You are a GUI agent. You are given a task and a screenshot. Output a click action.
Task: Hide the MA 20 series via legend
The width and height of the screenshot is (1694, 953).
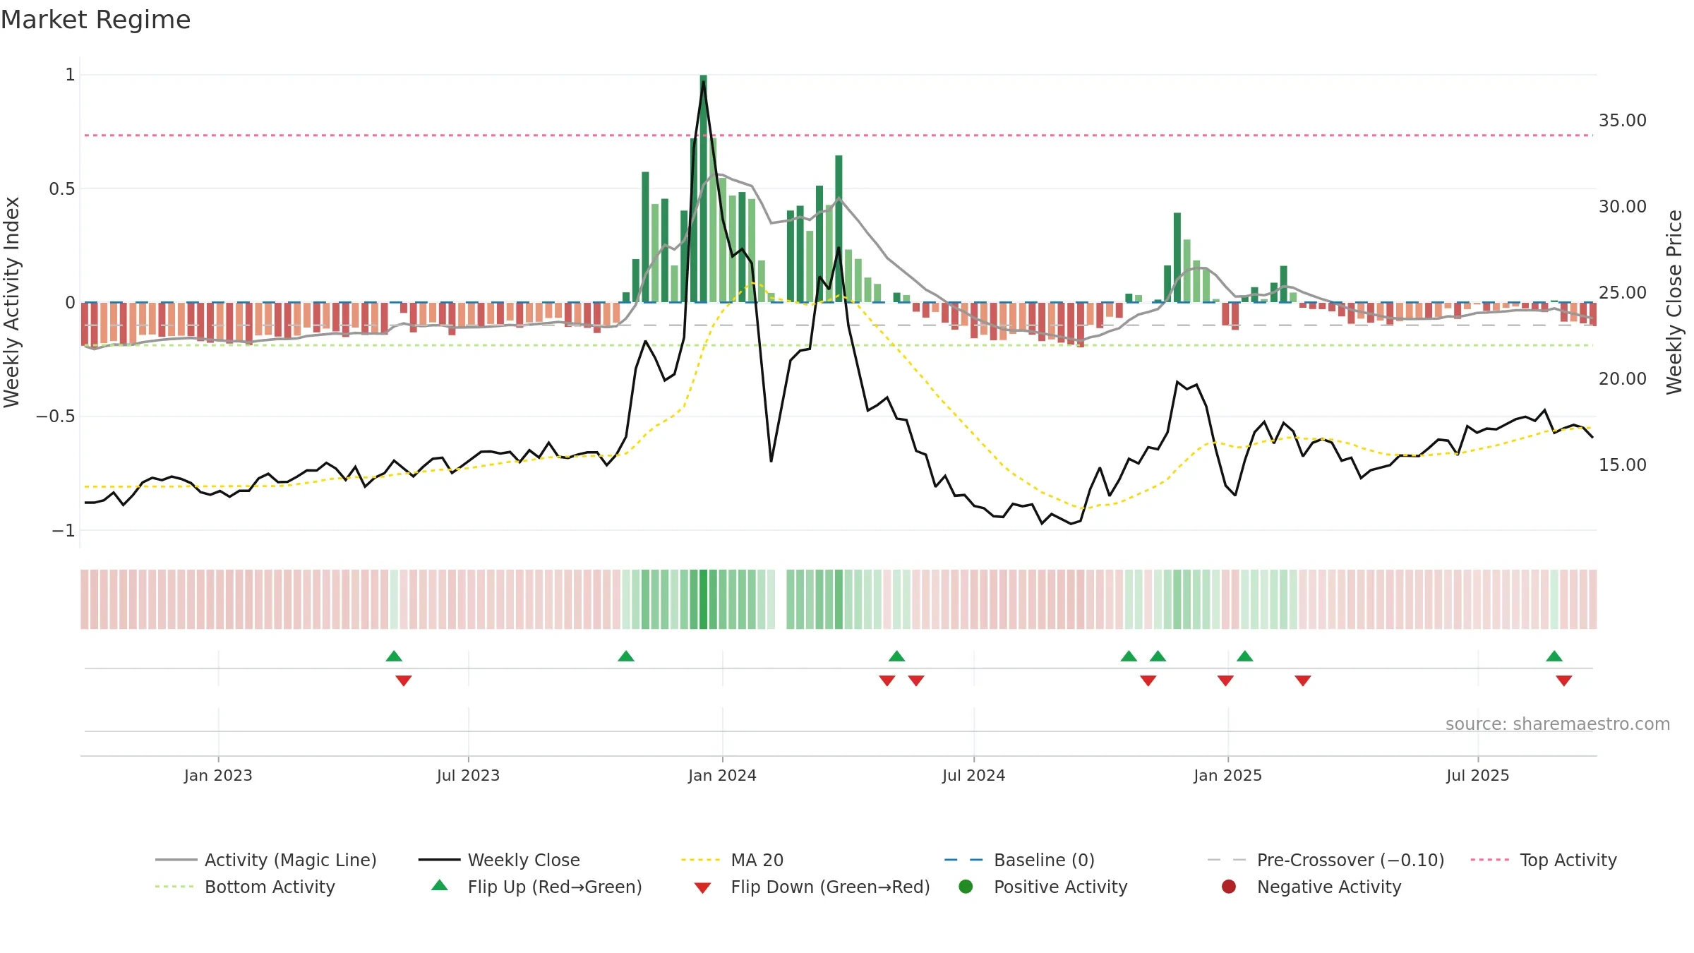(732, 860)
